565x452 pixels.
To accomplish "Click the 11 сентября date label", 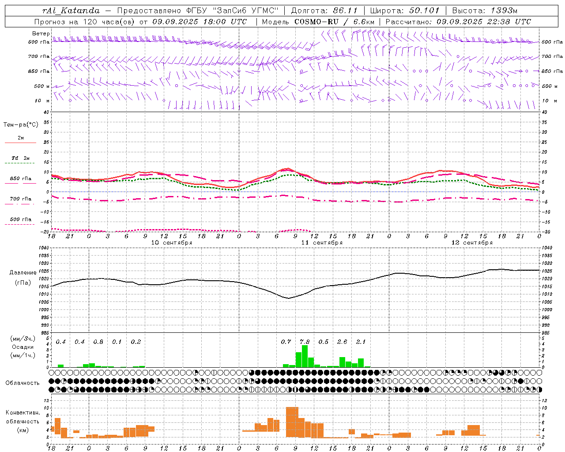I will click(x=322, y=243).
